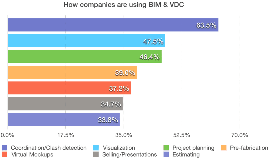277x162 pixels.
Task: Click the Selling/Presentations legend label
Action: click(130, 155)
